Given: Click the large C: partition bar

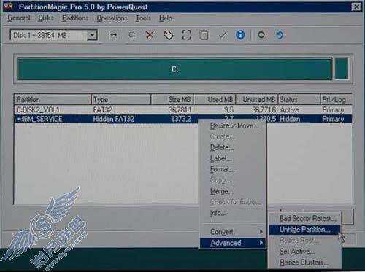Looking at the screenshot, I should [174, 69].
